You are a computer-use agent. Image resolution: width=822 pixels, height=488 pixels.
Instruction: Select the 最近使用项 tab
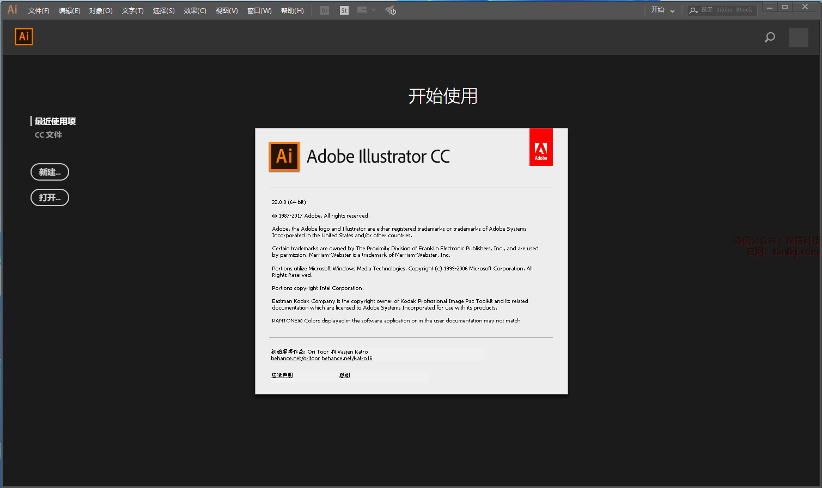coord(55,121)
